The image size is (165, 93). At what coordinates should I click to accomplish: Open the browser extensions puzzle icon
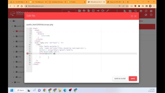(139, 6)
